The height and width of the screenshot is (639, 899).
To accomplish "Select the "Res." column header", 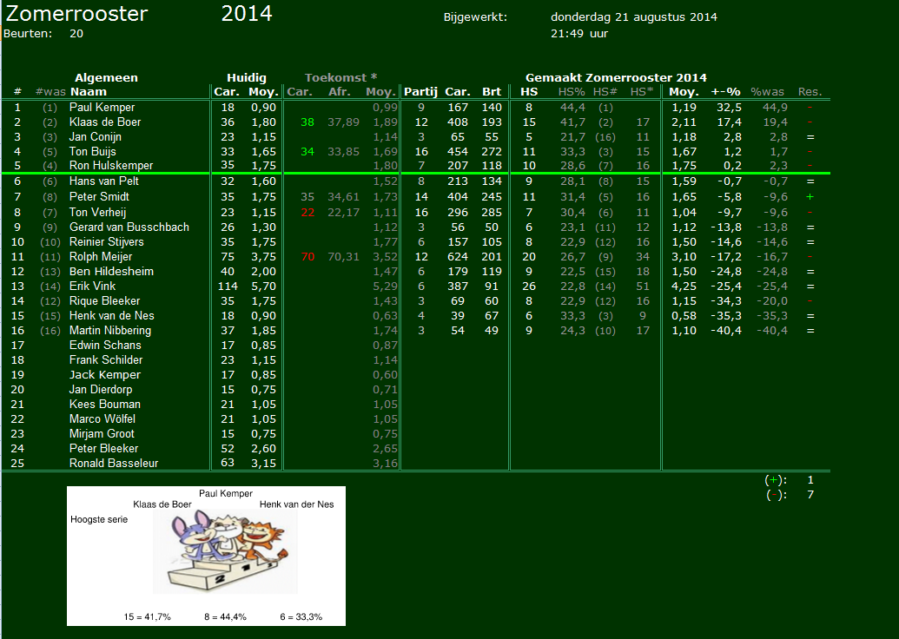I will click(810, 92).
